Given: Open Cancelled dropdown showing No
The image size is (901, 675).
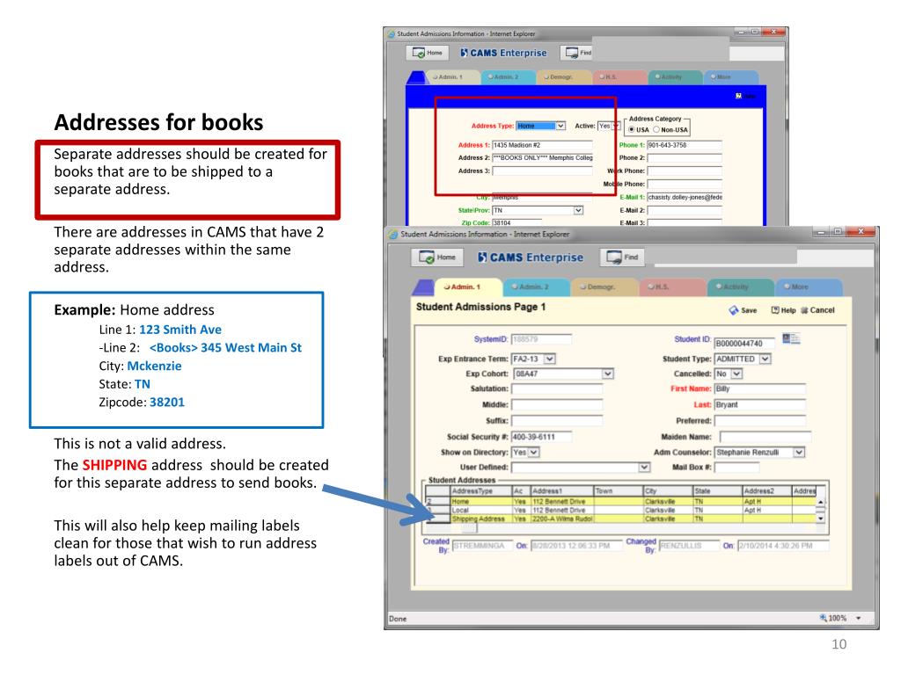Looking at the screenshot, I should 736,374.
